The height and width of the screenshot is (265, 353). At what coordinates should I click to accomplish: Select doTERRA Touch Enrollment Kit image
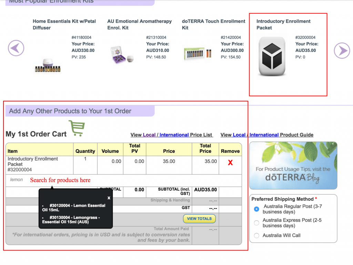pos(198,53)
